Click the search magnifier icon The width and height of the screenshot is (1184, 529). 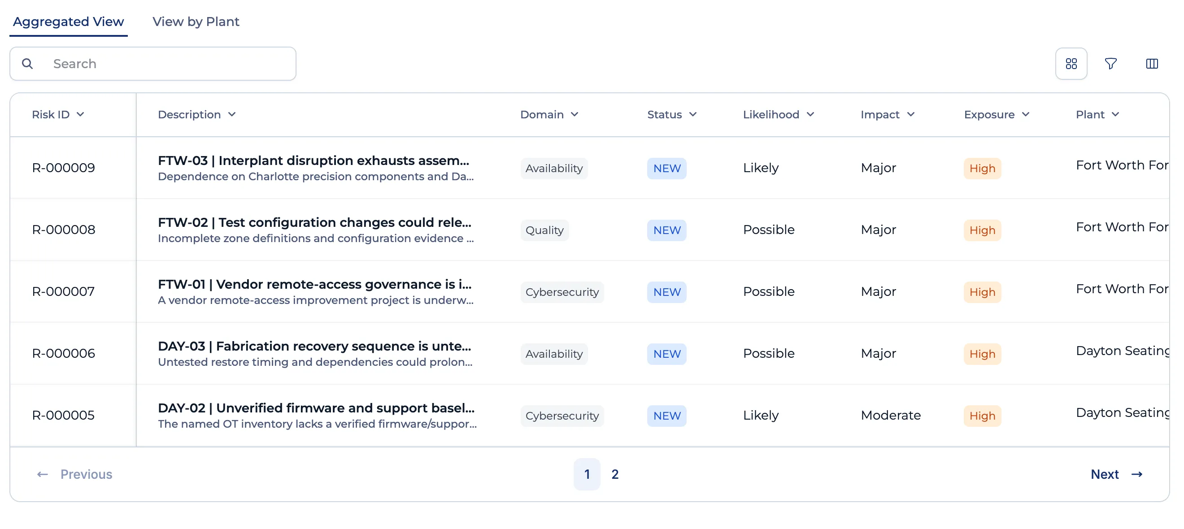(x=27, y=63)
